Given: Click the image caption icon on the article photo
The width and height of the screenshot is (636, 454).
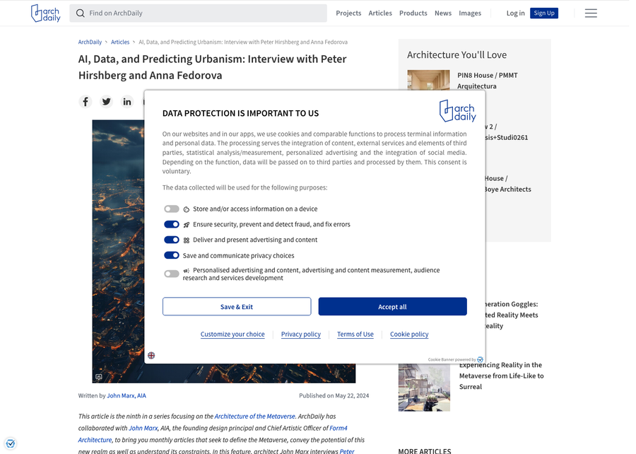Looking at the screenshot, I should (x=98, y=377).
